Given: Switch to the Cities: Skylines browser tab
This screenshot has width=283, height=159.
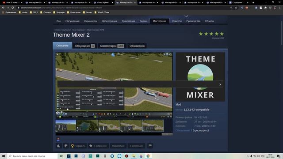Looking at the screenshot, I should pyautogui.click(x=103, y=3).
